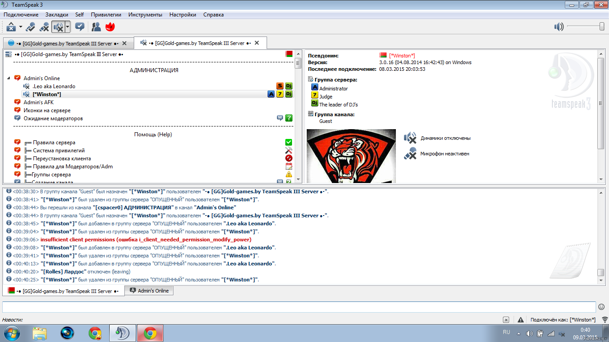Click the yellow 7 badge on Winston's row
Image resolution: width=609 pixels, height=342 pixels.
pos(280,94)
